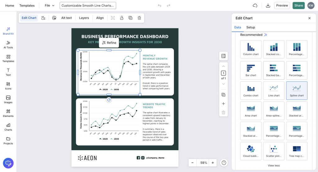Open Templates in top navigation
Screen dimensions: 318x172
(x=27, y=6)
